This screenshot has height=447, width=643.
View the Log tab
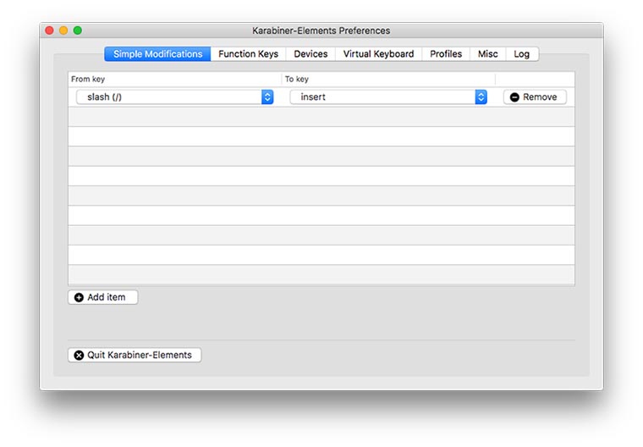tap(522, 54)
